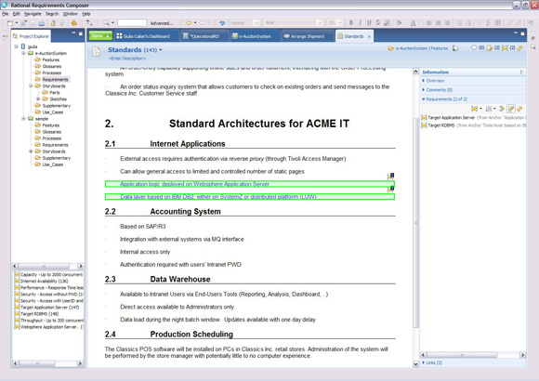Click the Underline formatting icon

(369, 22)
